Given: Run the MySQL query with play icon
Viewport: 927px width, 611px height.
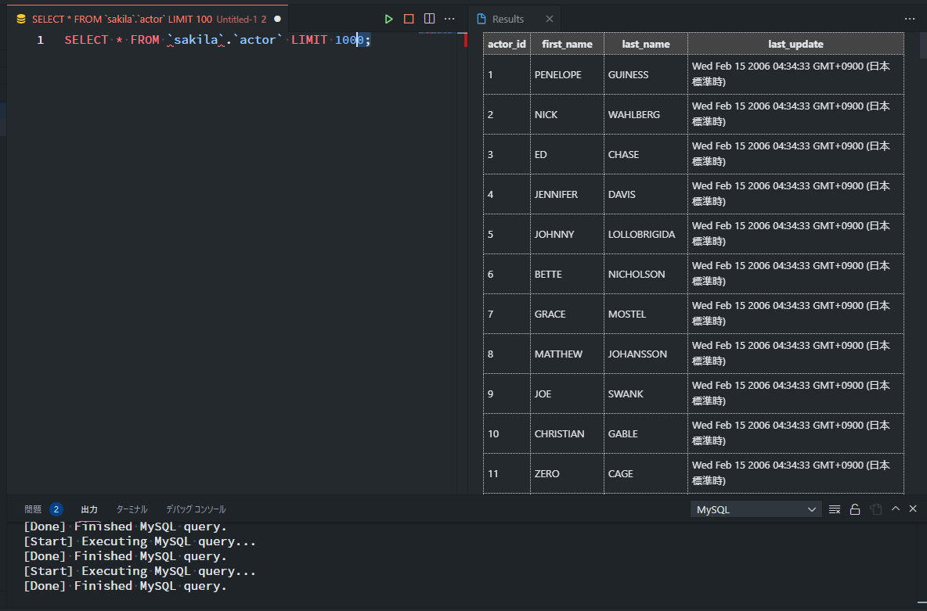Looking at the screenshot, I should (x=388, y=19).
